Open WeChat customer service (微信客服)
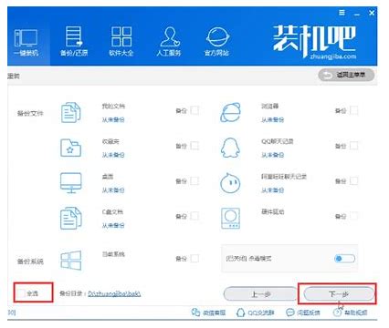 (208, 313)
